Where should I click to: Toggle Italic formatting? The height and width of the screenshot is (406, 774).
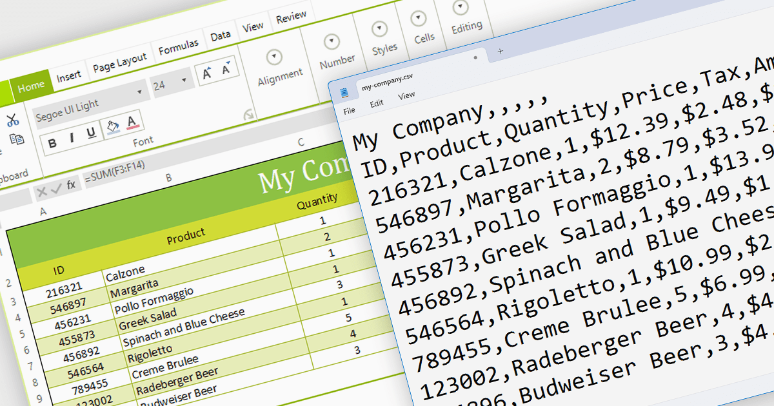(72, 137)
